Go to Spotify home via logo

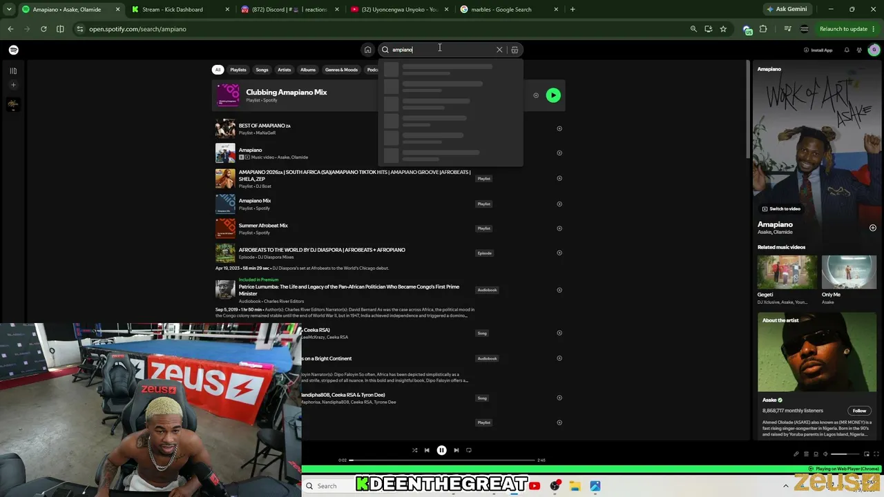[x=14, y=50]
